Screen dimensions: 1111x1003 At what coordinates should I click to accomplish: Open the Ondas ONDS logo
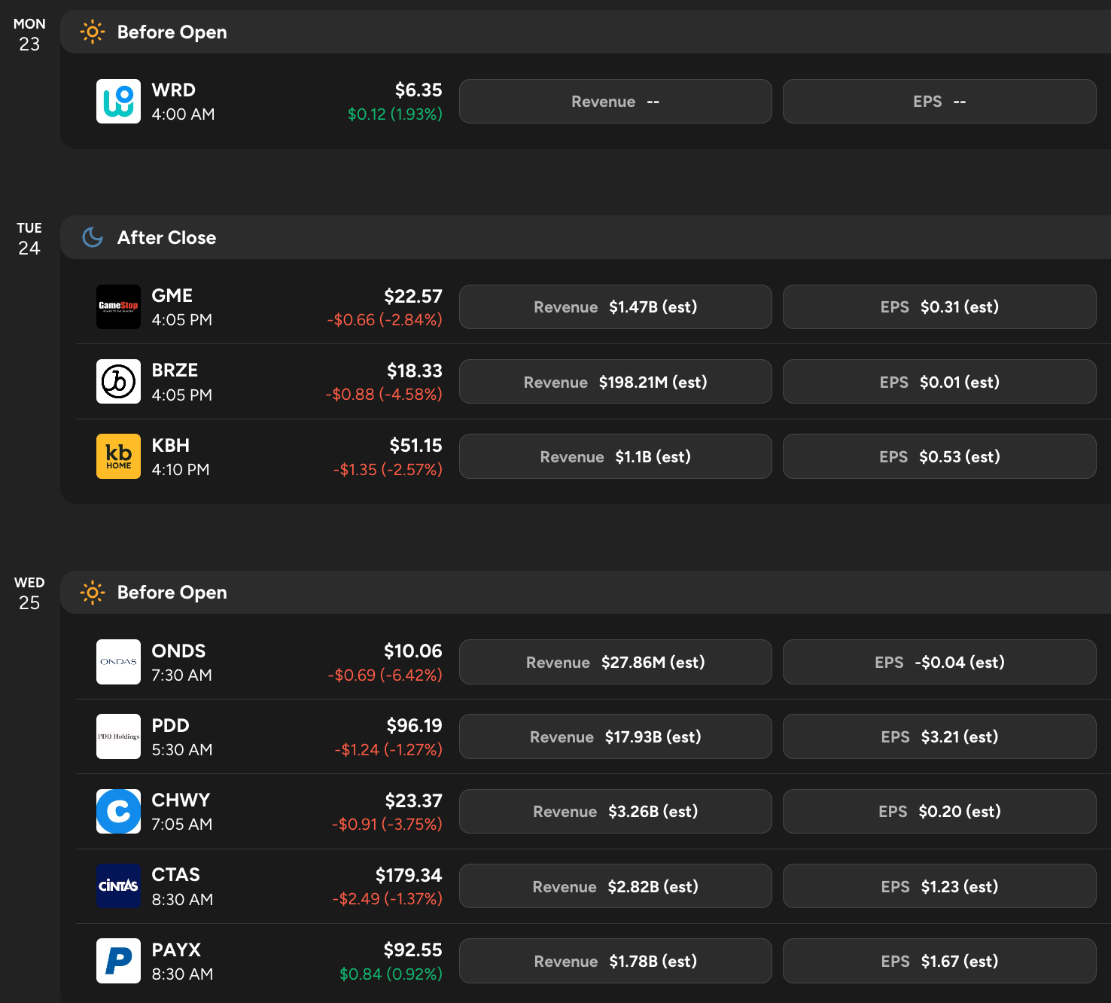(118, 662)
